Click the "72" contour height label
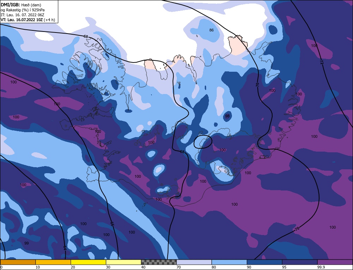 (x=322, y=63)
